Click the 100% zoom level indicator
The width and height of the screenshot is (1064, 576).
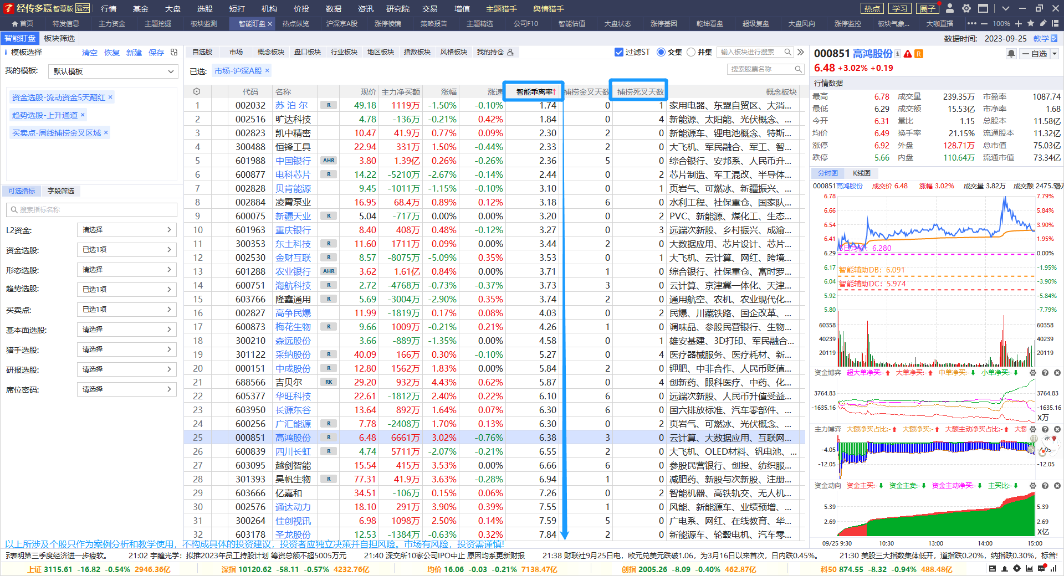click(x=1001, y=24)
